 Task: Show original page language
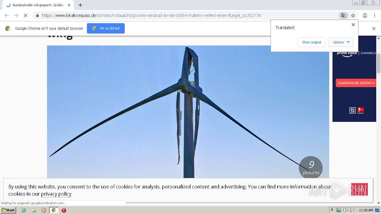312,42
